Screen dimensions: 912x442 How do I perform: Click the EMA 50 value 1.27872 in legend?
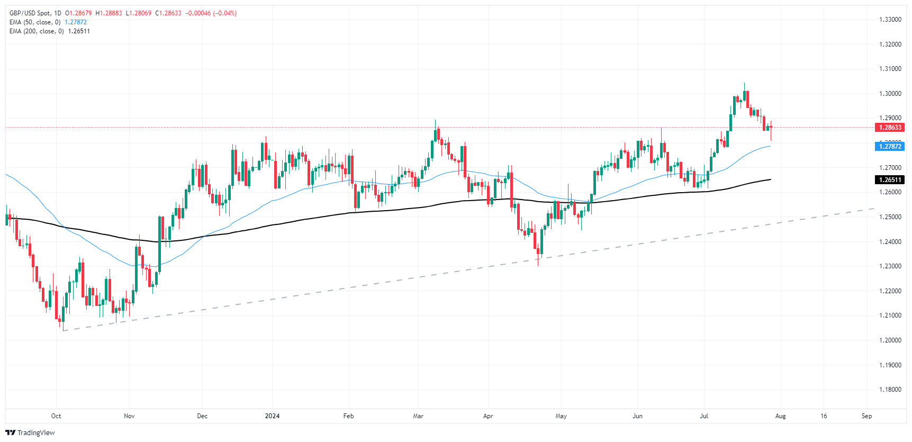click(x=76, y=22)
